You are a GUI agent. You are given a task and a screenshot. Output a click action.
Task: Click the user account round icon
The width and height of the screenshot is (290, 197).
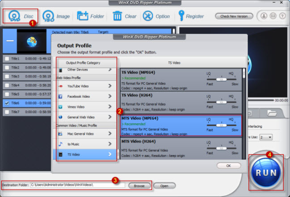264,16
